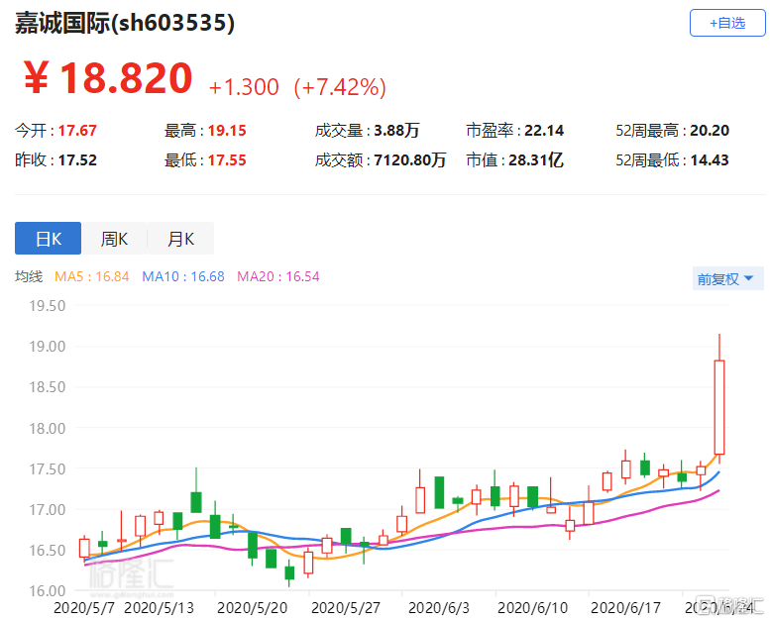Click the 16.00 price axis label
The height and width of the screenshot is (622, 770).
48,591
